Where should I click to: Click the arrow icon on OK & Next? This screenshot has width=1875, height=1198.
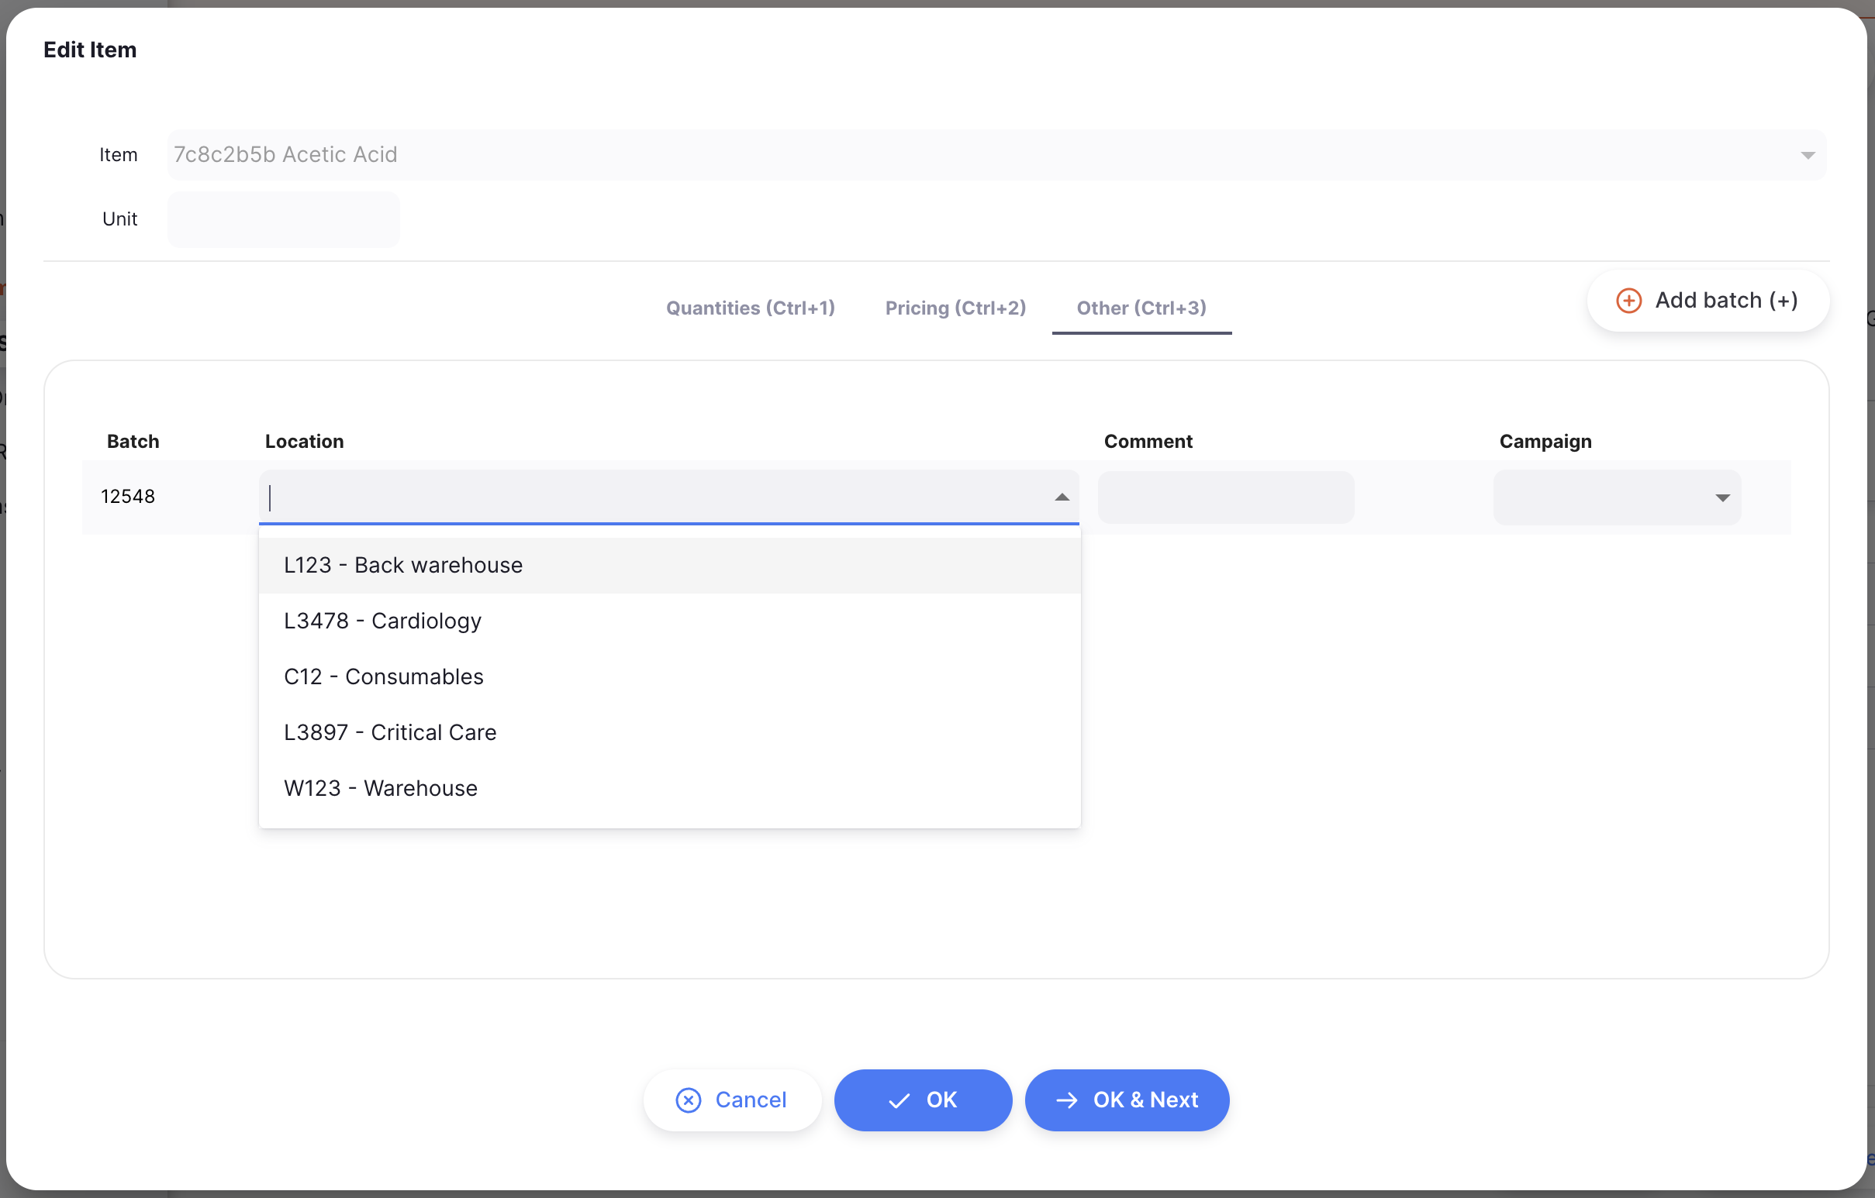[x=1067, y=1100]
